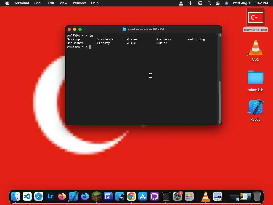Open keyboard input menu bar icon

pyautogui.click(x=200, y=3)
